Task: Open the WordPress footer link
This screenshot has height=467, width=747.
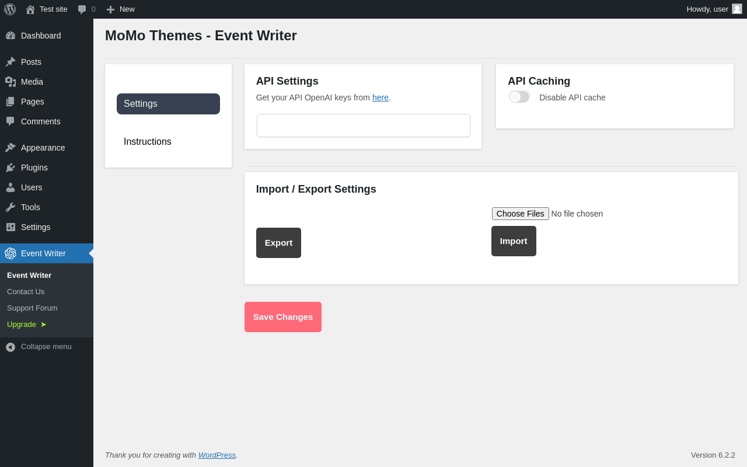Action: coord(217,455)
